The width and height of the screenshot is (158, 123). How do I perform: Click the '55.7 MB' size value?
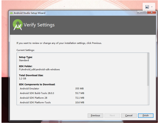click(x=80, y=93)
